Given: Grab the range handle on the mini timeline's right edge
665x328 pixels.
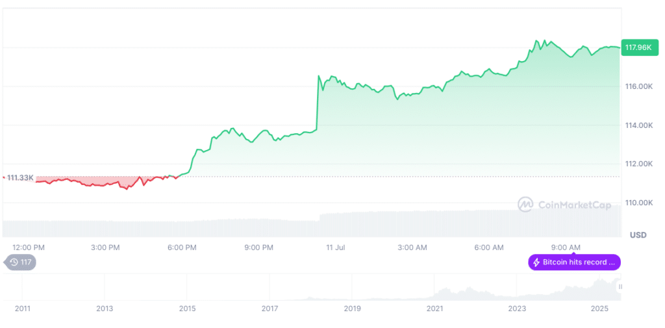Looking at the screenshot, I should click(x=620, y=286).
